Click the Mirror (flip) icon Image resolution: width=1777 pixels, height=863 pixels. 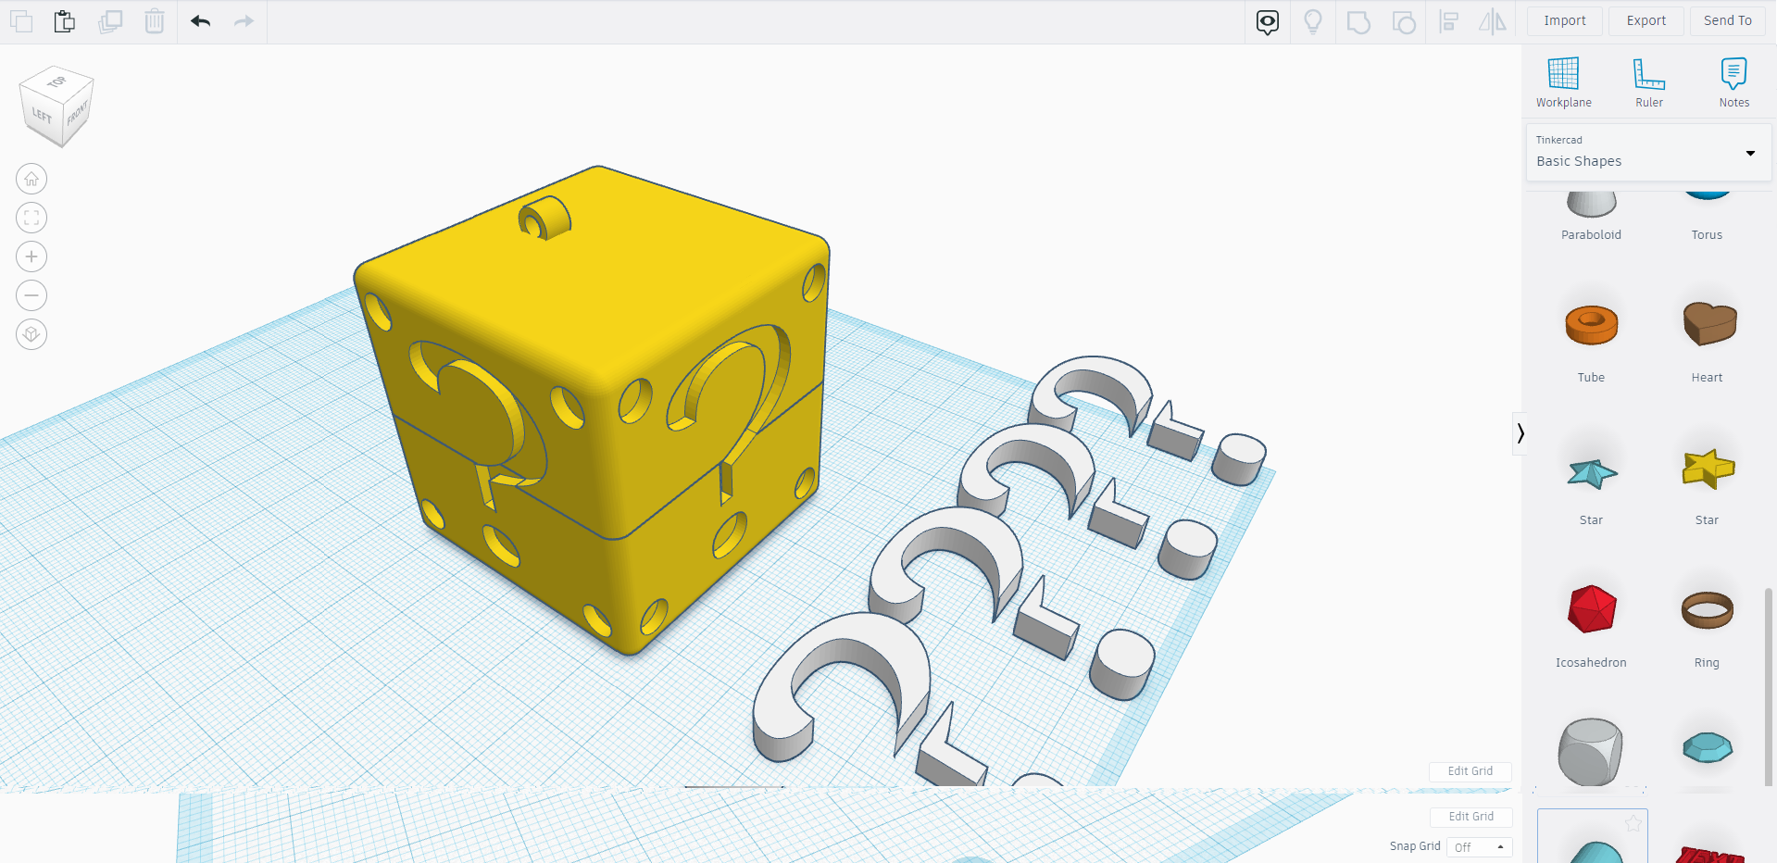pyautogui.click(x=1493, y=20)
